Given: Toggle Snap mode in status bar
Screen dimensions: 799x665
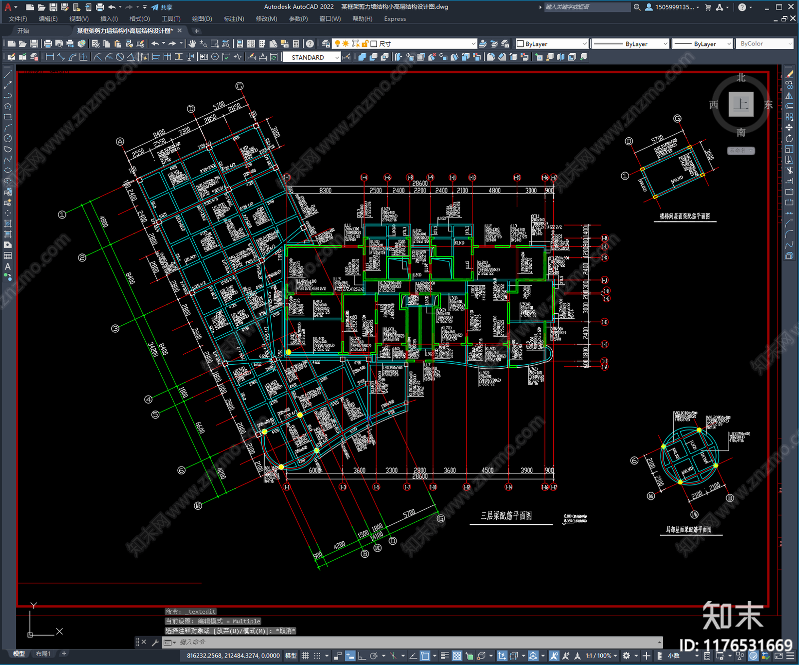Looking at the screenshot, I should click(317, 656).
